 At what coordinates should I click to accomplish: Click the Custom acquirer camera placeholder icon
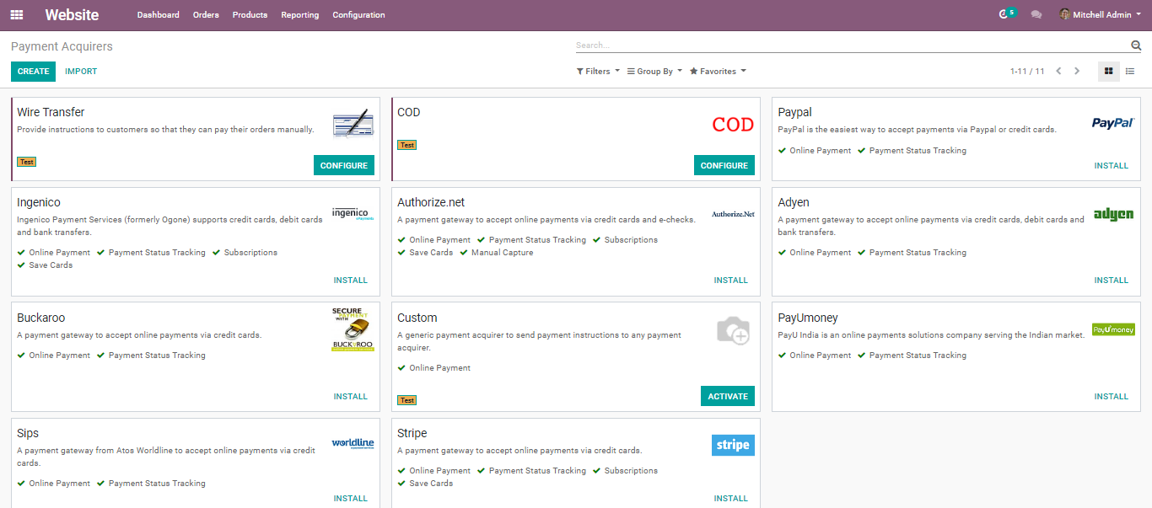(733, 330)
